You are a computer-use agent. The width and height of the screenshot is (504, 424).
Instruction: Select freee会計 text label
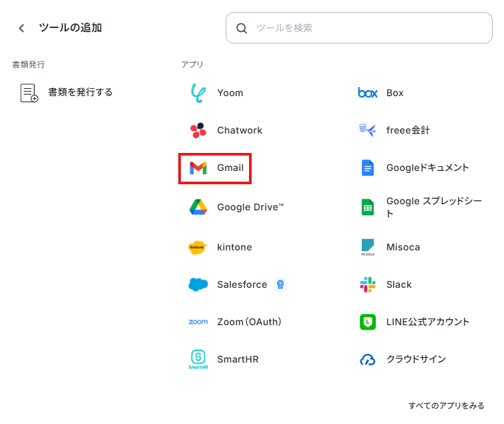click(408, 130)
